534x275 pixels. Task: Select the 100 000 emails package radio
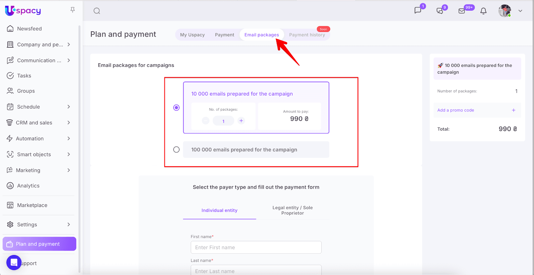point(176,150)
